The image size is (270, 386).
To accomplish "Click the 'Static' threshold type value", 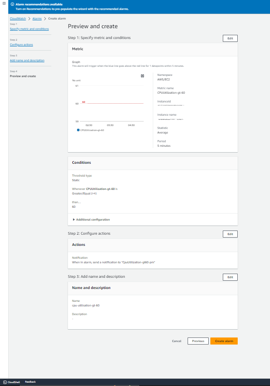I will [76, 180].
